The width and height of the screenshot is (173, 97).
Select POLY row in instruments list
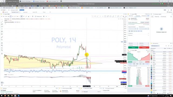161,52
